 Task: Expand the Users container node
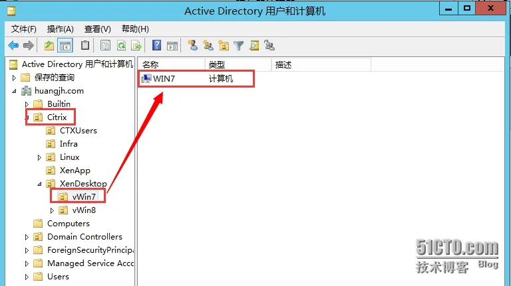pos(27,277)
